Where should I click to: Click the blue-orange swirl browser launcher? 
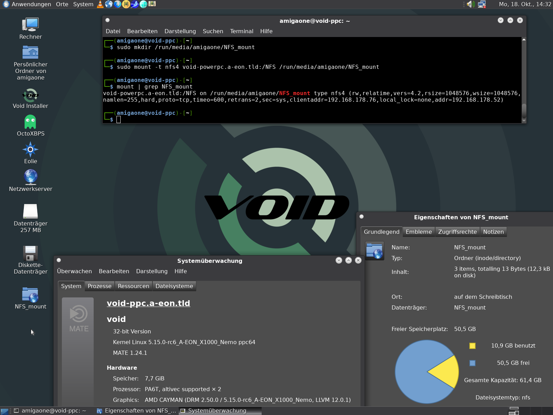pyautogui.click(x=118, y=4)
